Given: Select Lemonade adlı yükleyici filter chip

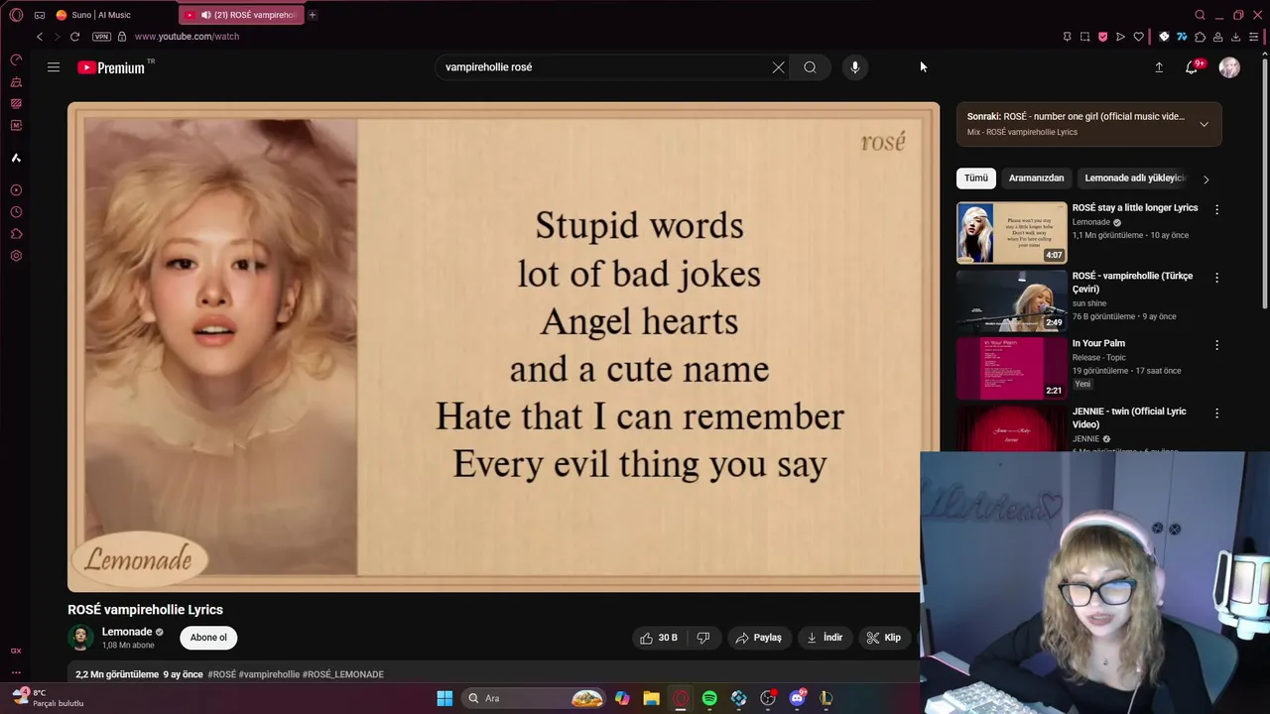Looking at the screenshot, I should click(1134, 178).
